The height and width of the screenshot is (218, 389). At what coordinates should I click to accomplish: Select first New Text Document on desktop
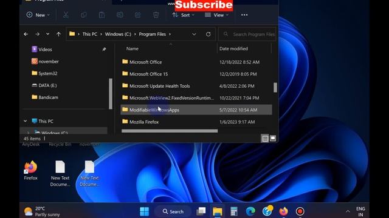[x=60, y=174]
